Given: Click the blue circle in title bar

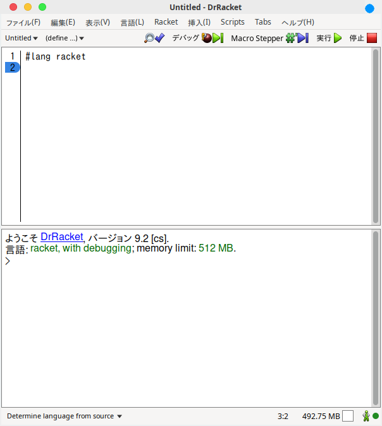Looking at the screenshot, I should point(369,8).
